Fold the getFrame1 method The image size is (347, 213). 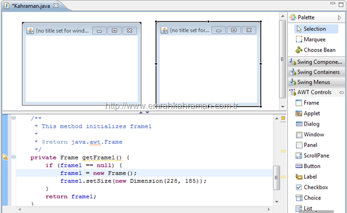[x=14, y=157]
